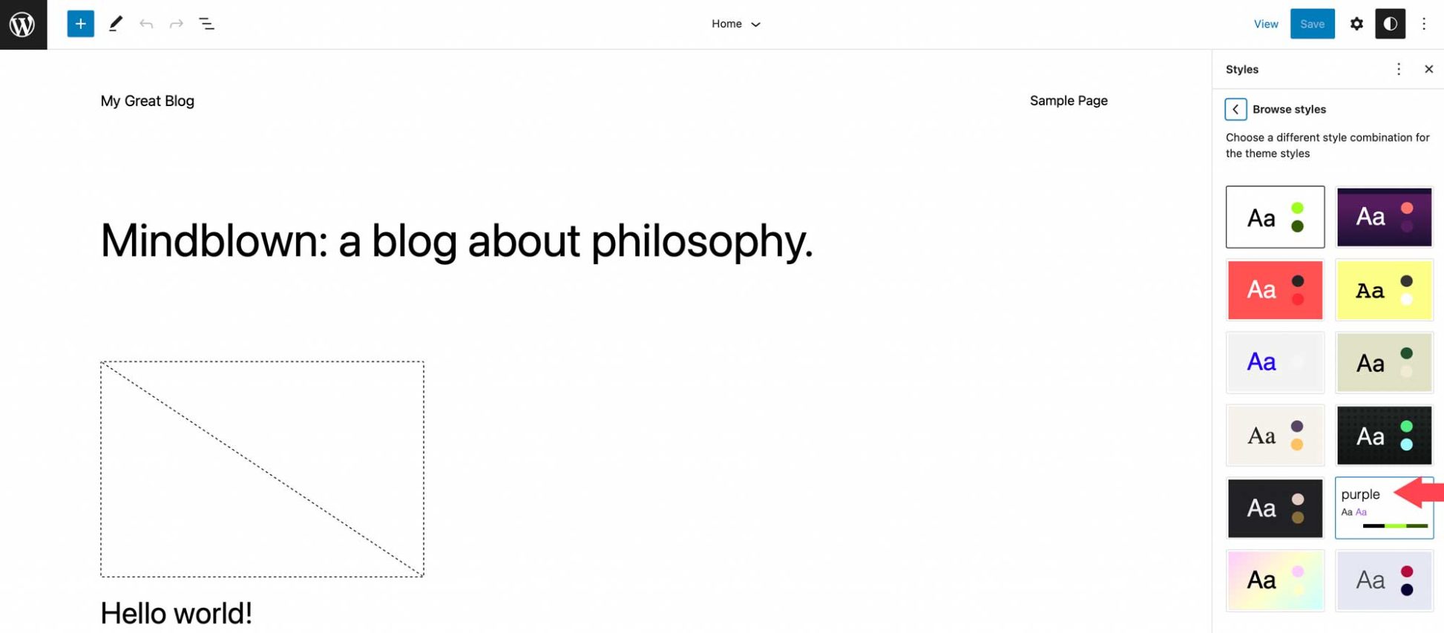1444x633 pixels.
Task: Go back using the Browse styles chevron
Action: pyautogui.click(x=1235, y=109)
